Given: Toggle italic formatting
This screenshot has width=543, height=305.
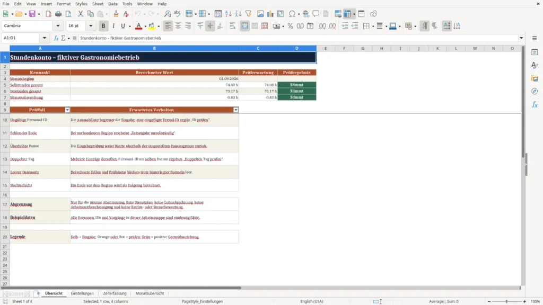Looking at the screenshot, I should coord(113,26).
